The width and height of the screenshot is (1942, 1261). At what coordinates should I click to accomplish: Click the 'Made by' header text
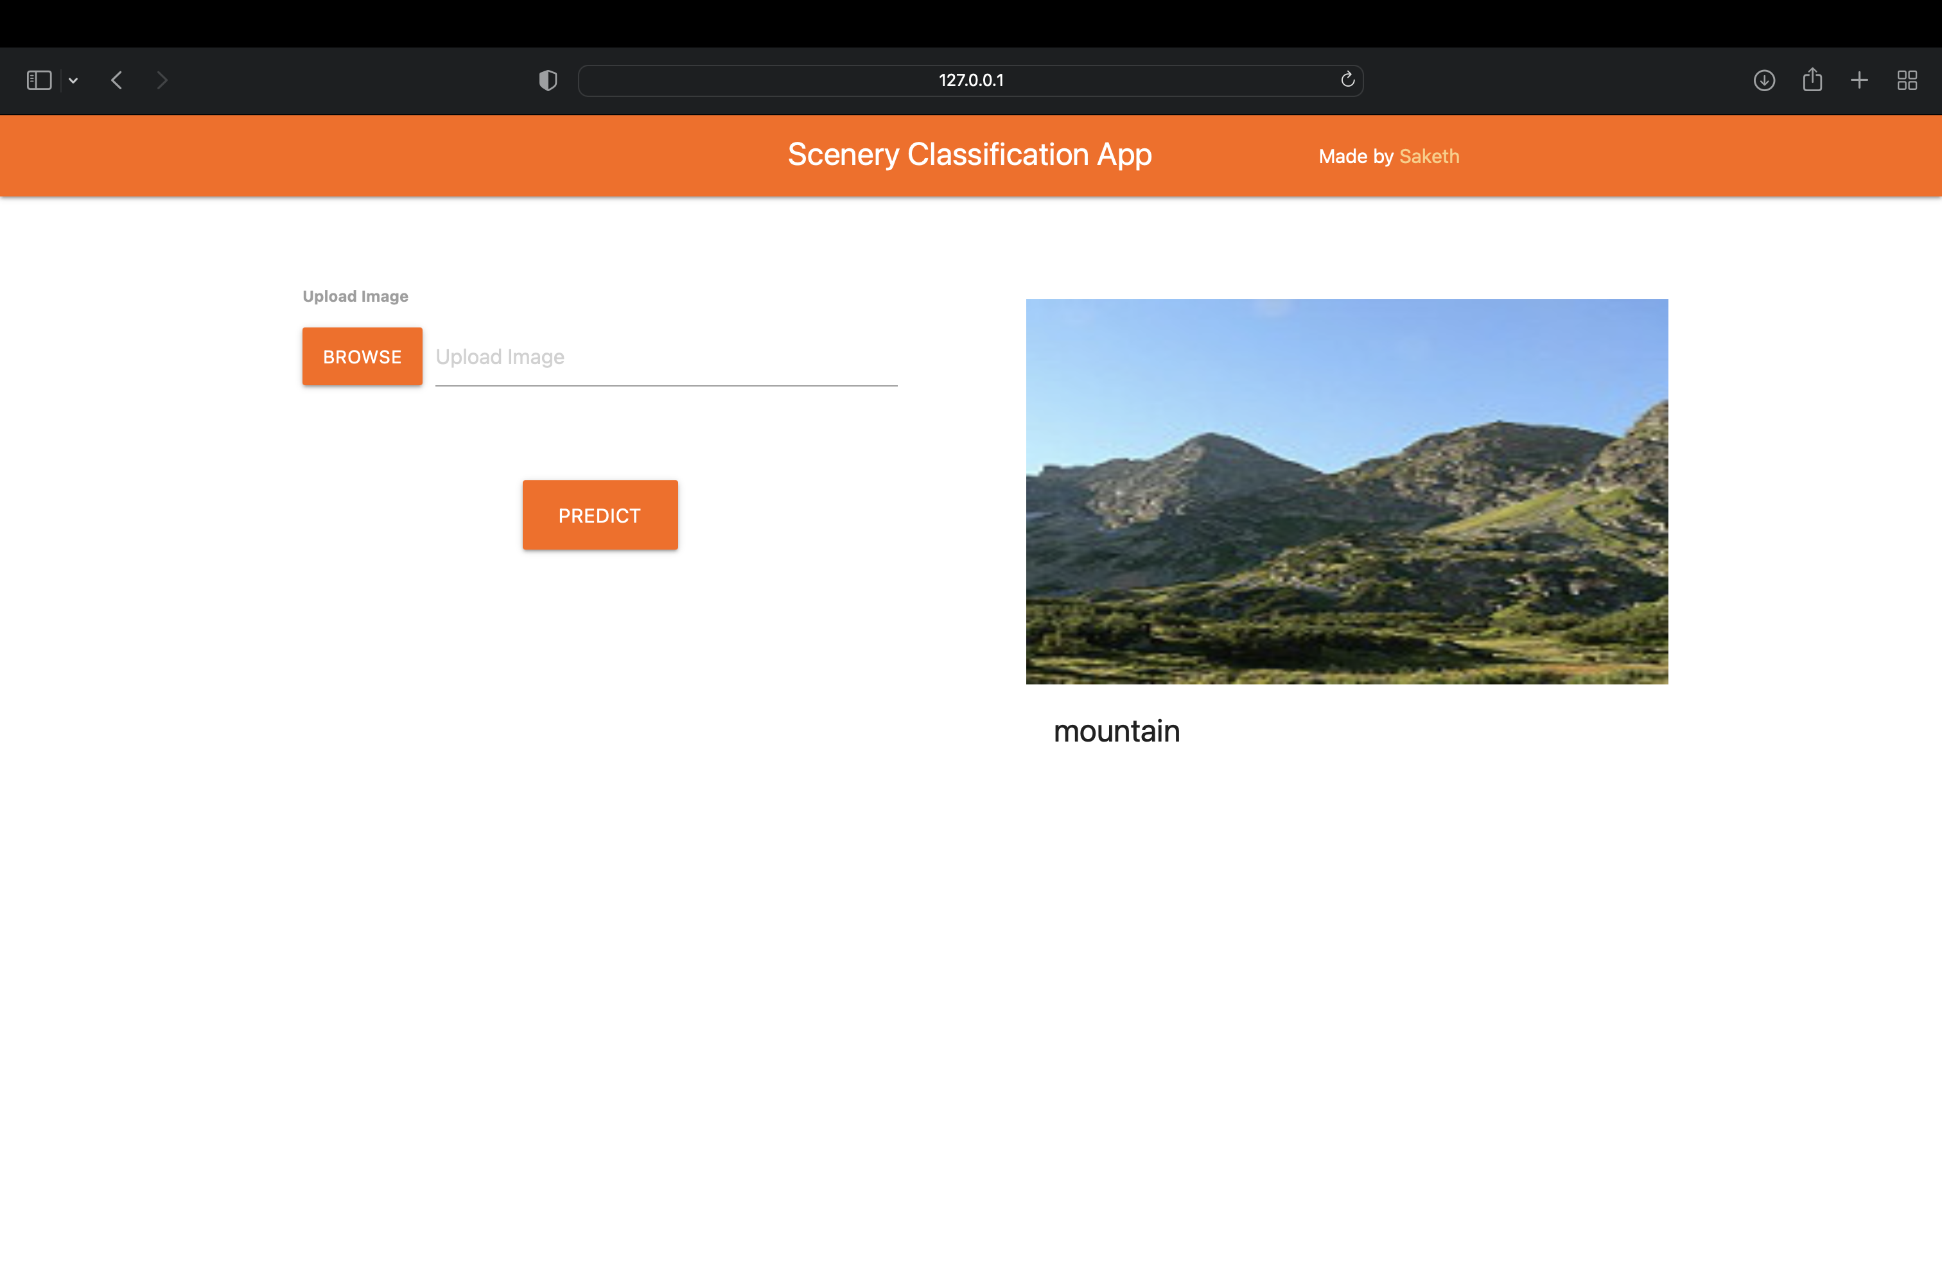pos(1355,156)
